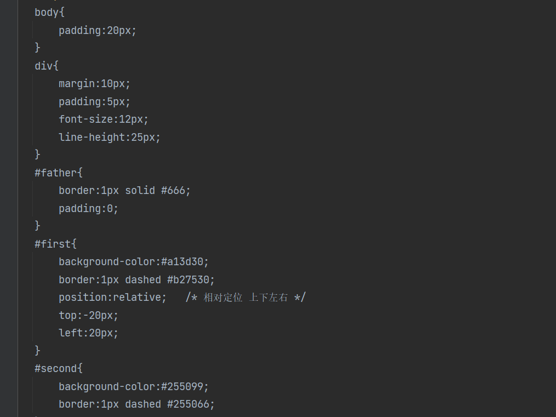Click the #a13d30 background color value
556x417 pixels.
(184, 262)
